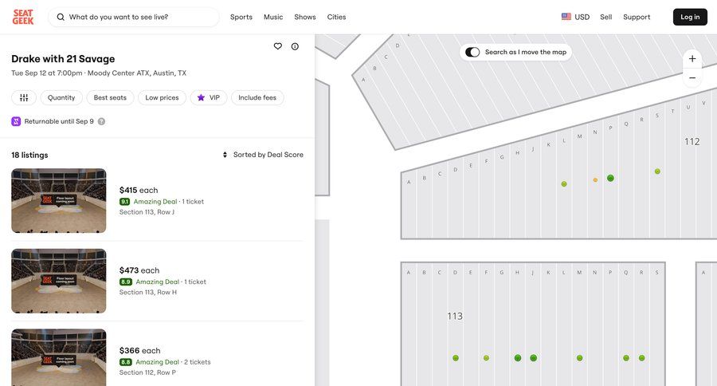This screenshot has width=717, height=386.
Task: Favorite this event with the heart icon
Action: pos(278,46)
